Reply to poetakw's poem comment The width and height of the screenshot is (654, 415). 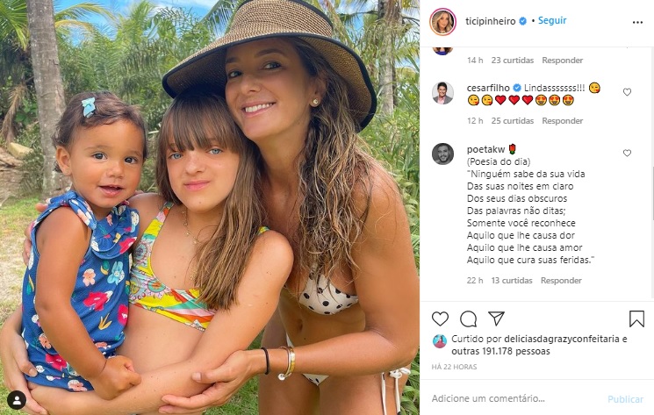(x=561, y=281)
